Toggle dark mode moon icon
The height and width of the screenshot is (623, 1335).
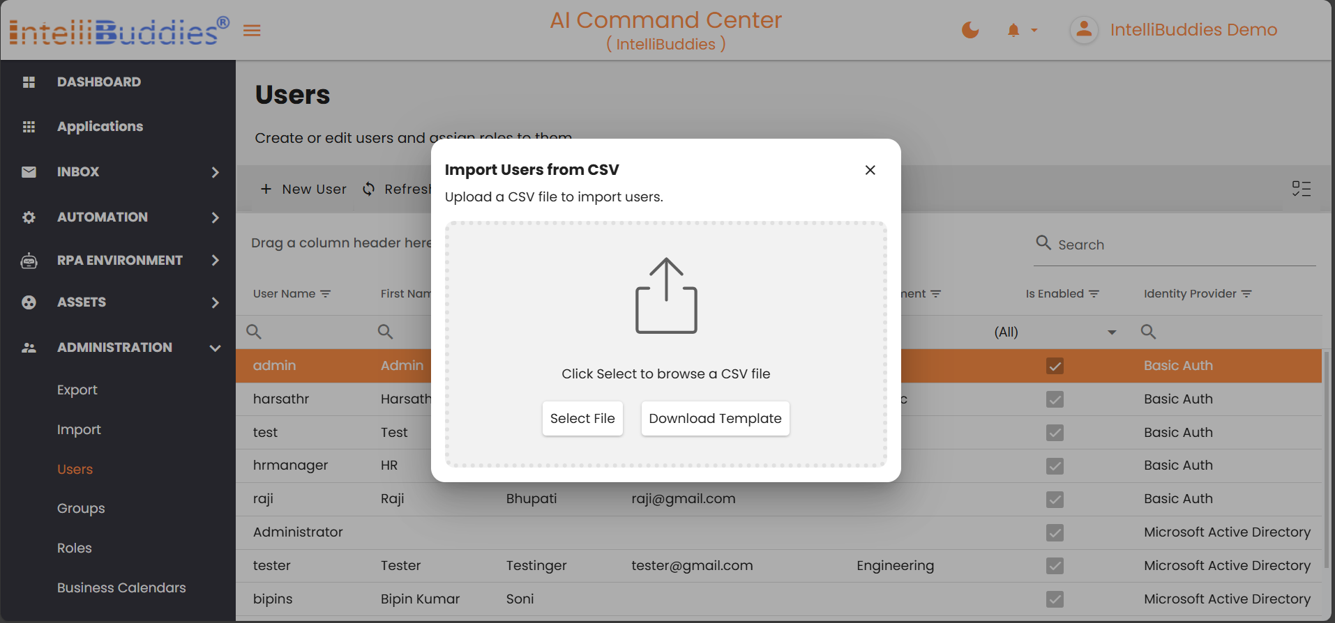[x=970, y=30]
